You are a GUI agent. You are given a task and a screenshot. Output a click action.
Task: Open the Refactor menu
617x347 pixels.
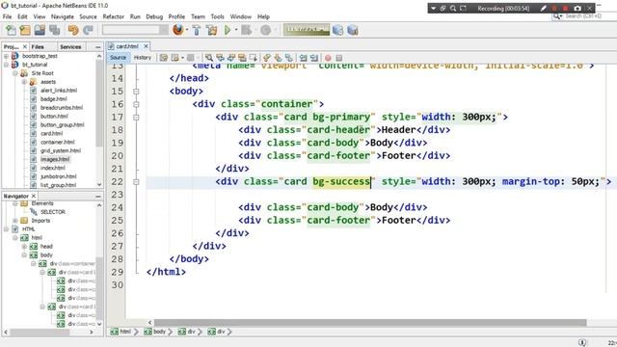tap(114, 16)
